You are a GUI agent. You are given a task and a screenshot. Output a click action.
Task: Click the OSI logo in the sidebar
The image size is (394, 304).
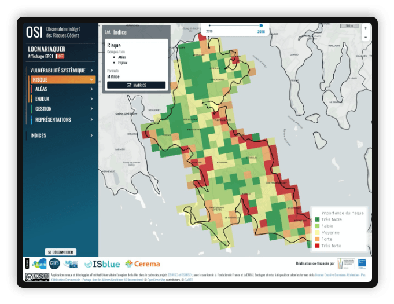coord(34,32)
